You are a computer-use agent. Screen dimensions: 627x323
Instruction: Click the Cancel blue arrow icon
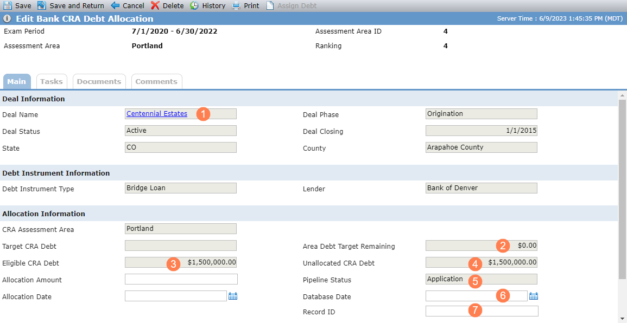115,5
